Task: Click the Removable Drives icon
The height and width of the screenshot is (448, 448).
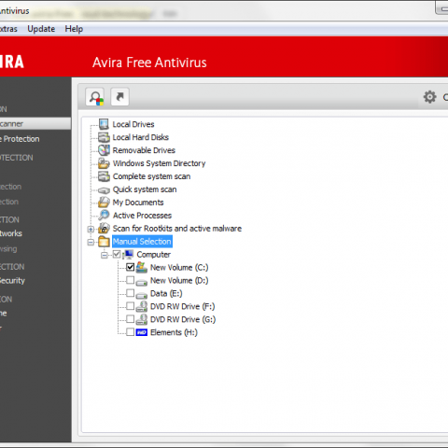Action: pyautogui.click(x=104, y=150)
